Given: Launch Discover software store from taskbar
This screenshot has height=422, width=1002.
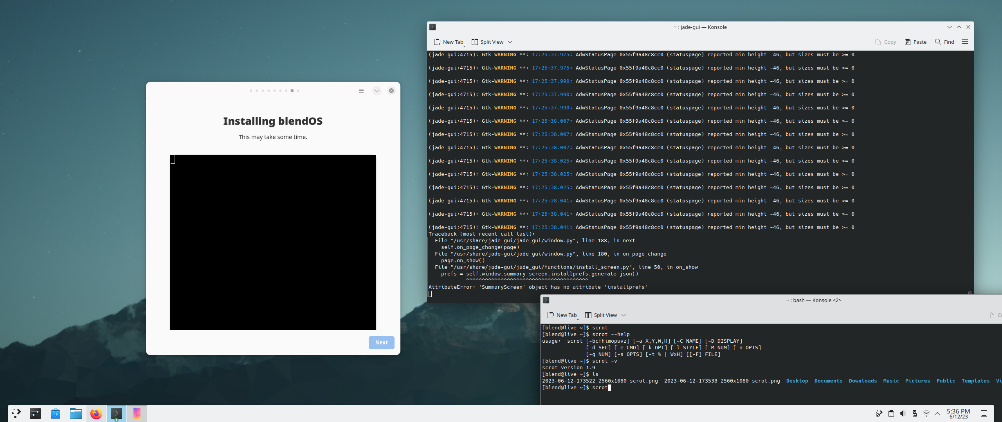Looking at the screenshot, I should click(56, 413).
